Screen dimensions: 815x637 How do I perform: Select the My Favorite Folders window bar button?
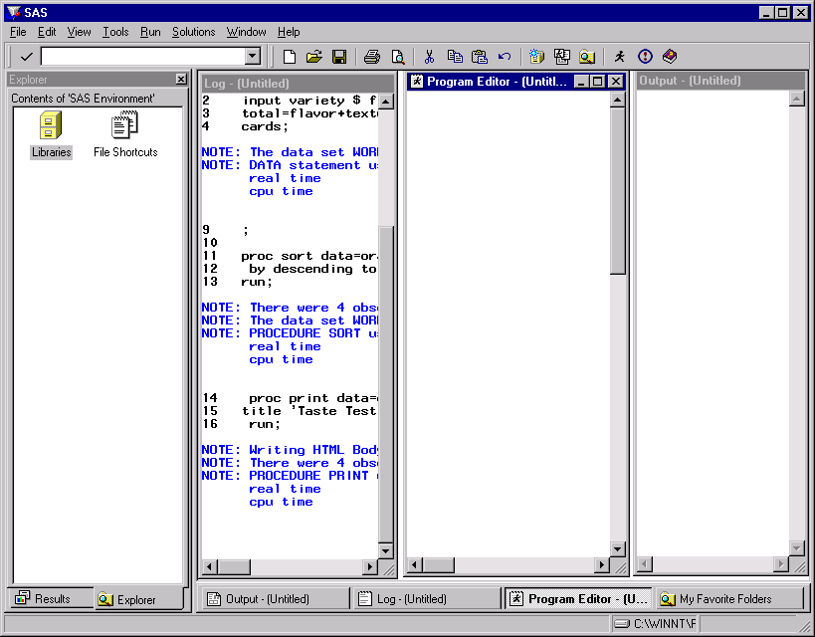pyautogui.click(x=730, y=599)
